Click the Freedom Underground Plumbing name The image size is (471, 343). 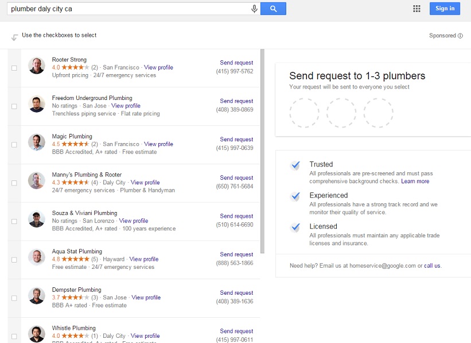click(x=92, y=98)
